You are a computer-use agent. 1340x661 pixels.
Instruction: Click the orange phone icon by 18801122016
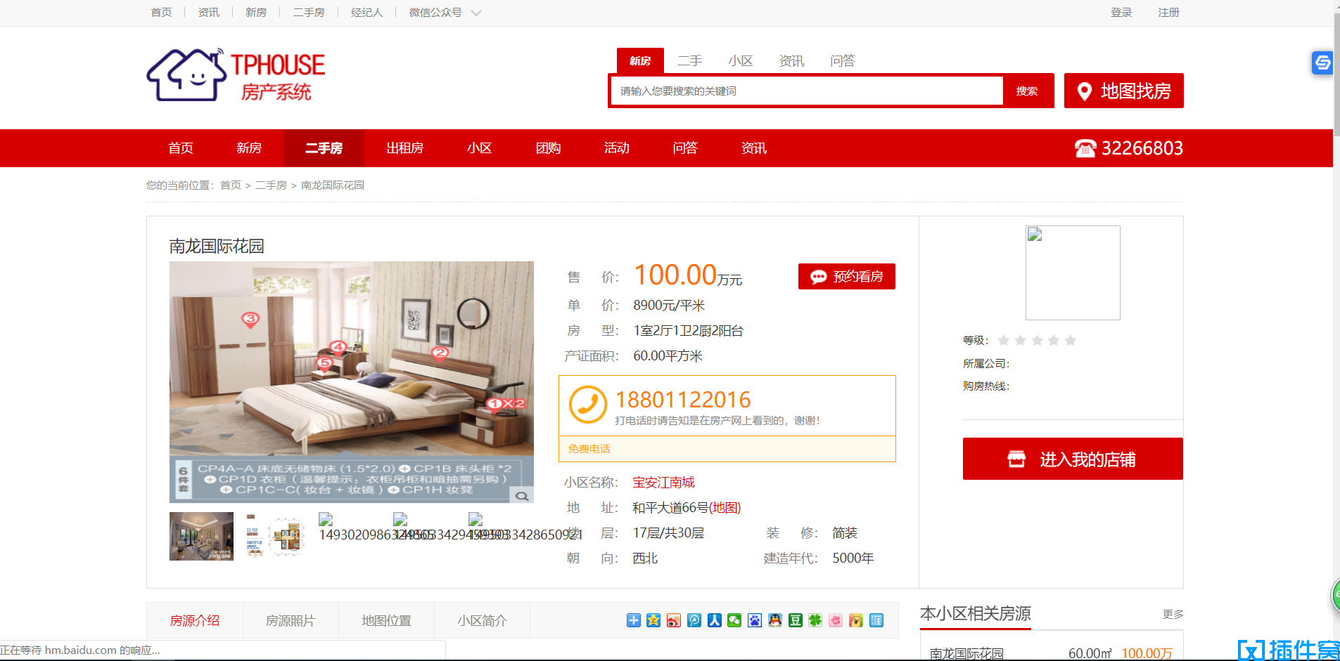(x=587, y=405)
